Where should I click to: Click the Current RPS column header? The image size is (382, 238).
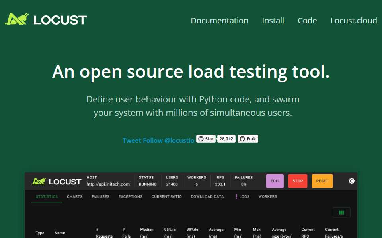(308, 233)
